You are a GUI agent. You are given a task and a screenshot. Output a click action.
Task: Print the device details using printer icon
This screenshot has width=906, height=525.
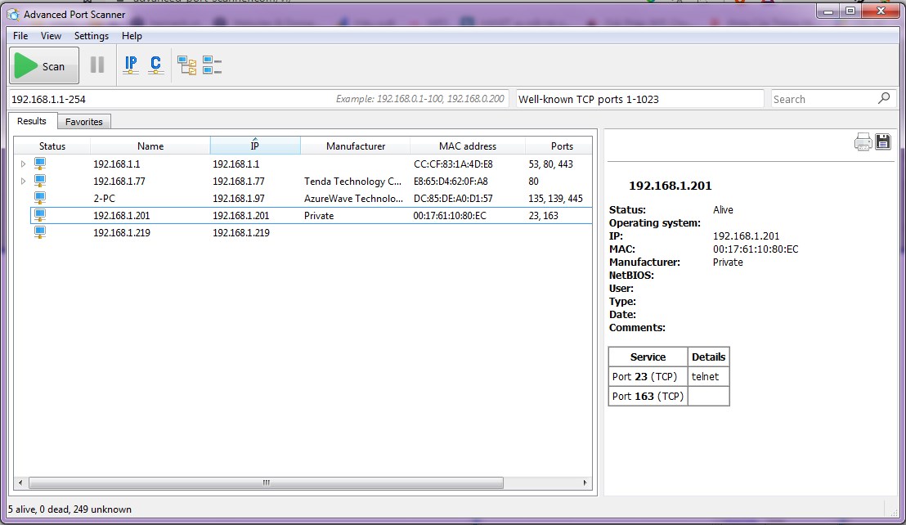pos(863,142)
